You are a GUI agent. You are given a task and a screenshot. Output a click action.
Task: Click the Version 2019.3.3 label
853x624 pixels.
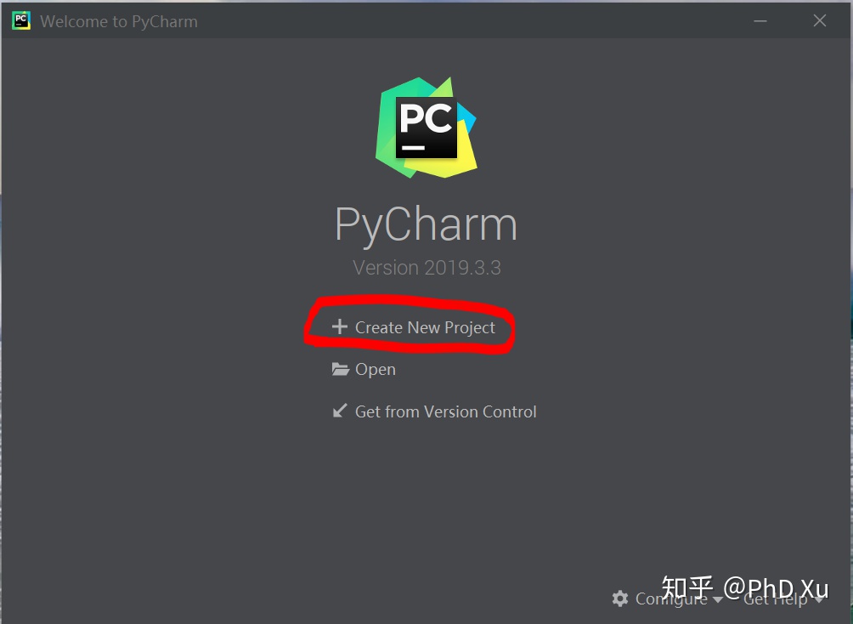[x=426, y=267]
